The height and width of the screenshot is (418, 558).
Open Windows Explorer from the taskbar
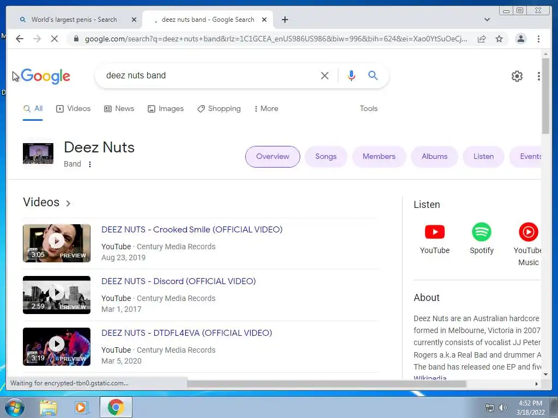(48, 408)
